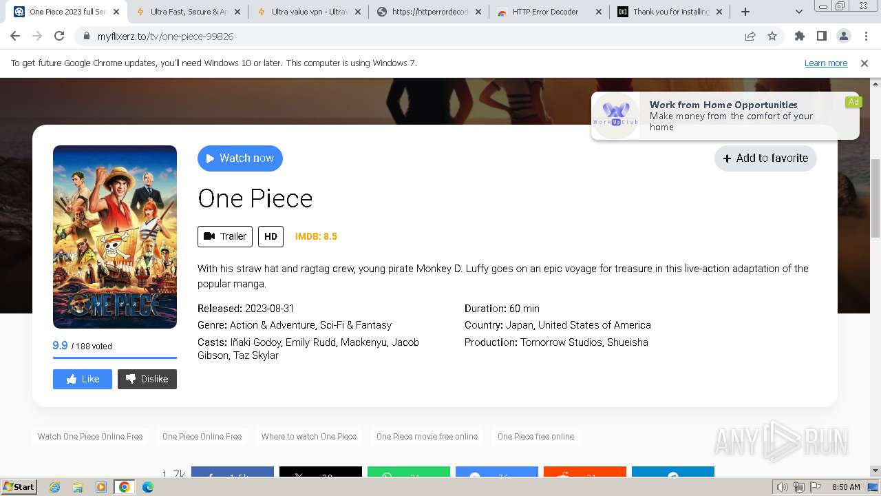Close the Thank you for installing tab
The image size is (881, 496).
coord(719,12)
